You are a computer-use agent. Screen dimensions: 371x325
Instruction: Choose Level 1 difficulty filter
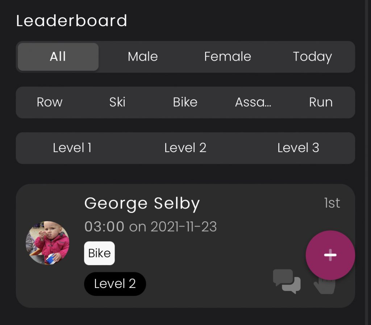click(x=72, y=148)
